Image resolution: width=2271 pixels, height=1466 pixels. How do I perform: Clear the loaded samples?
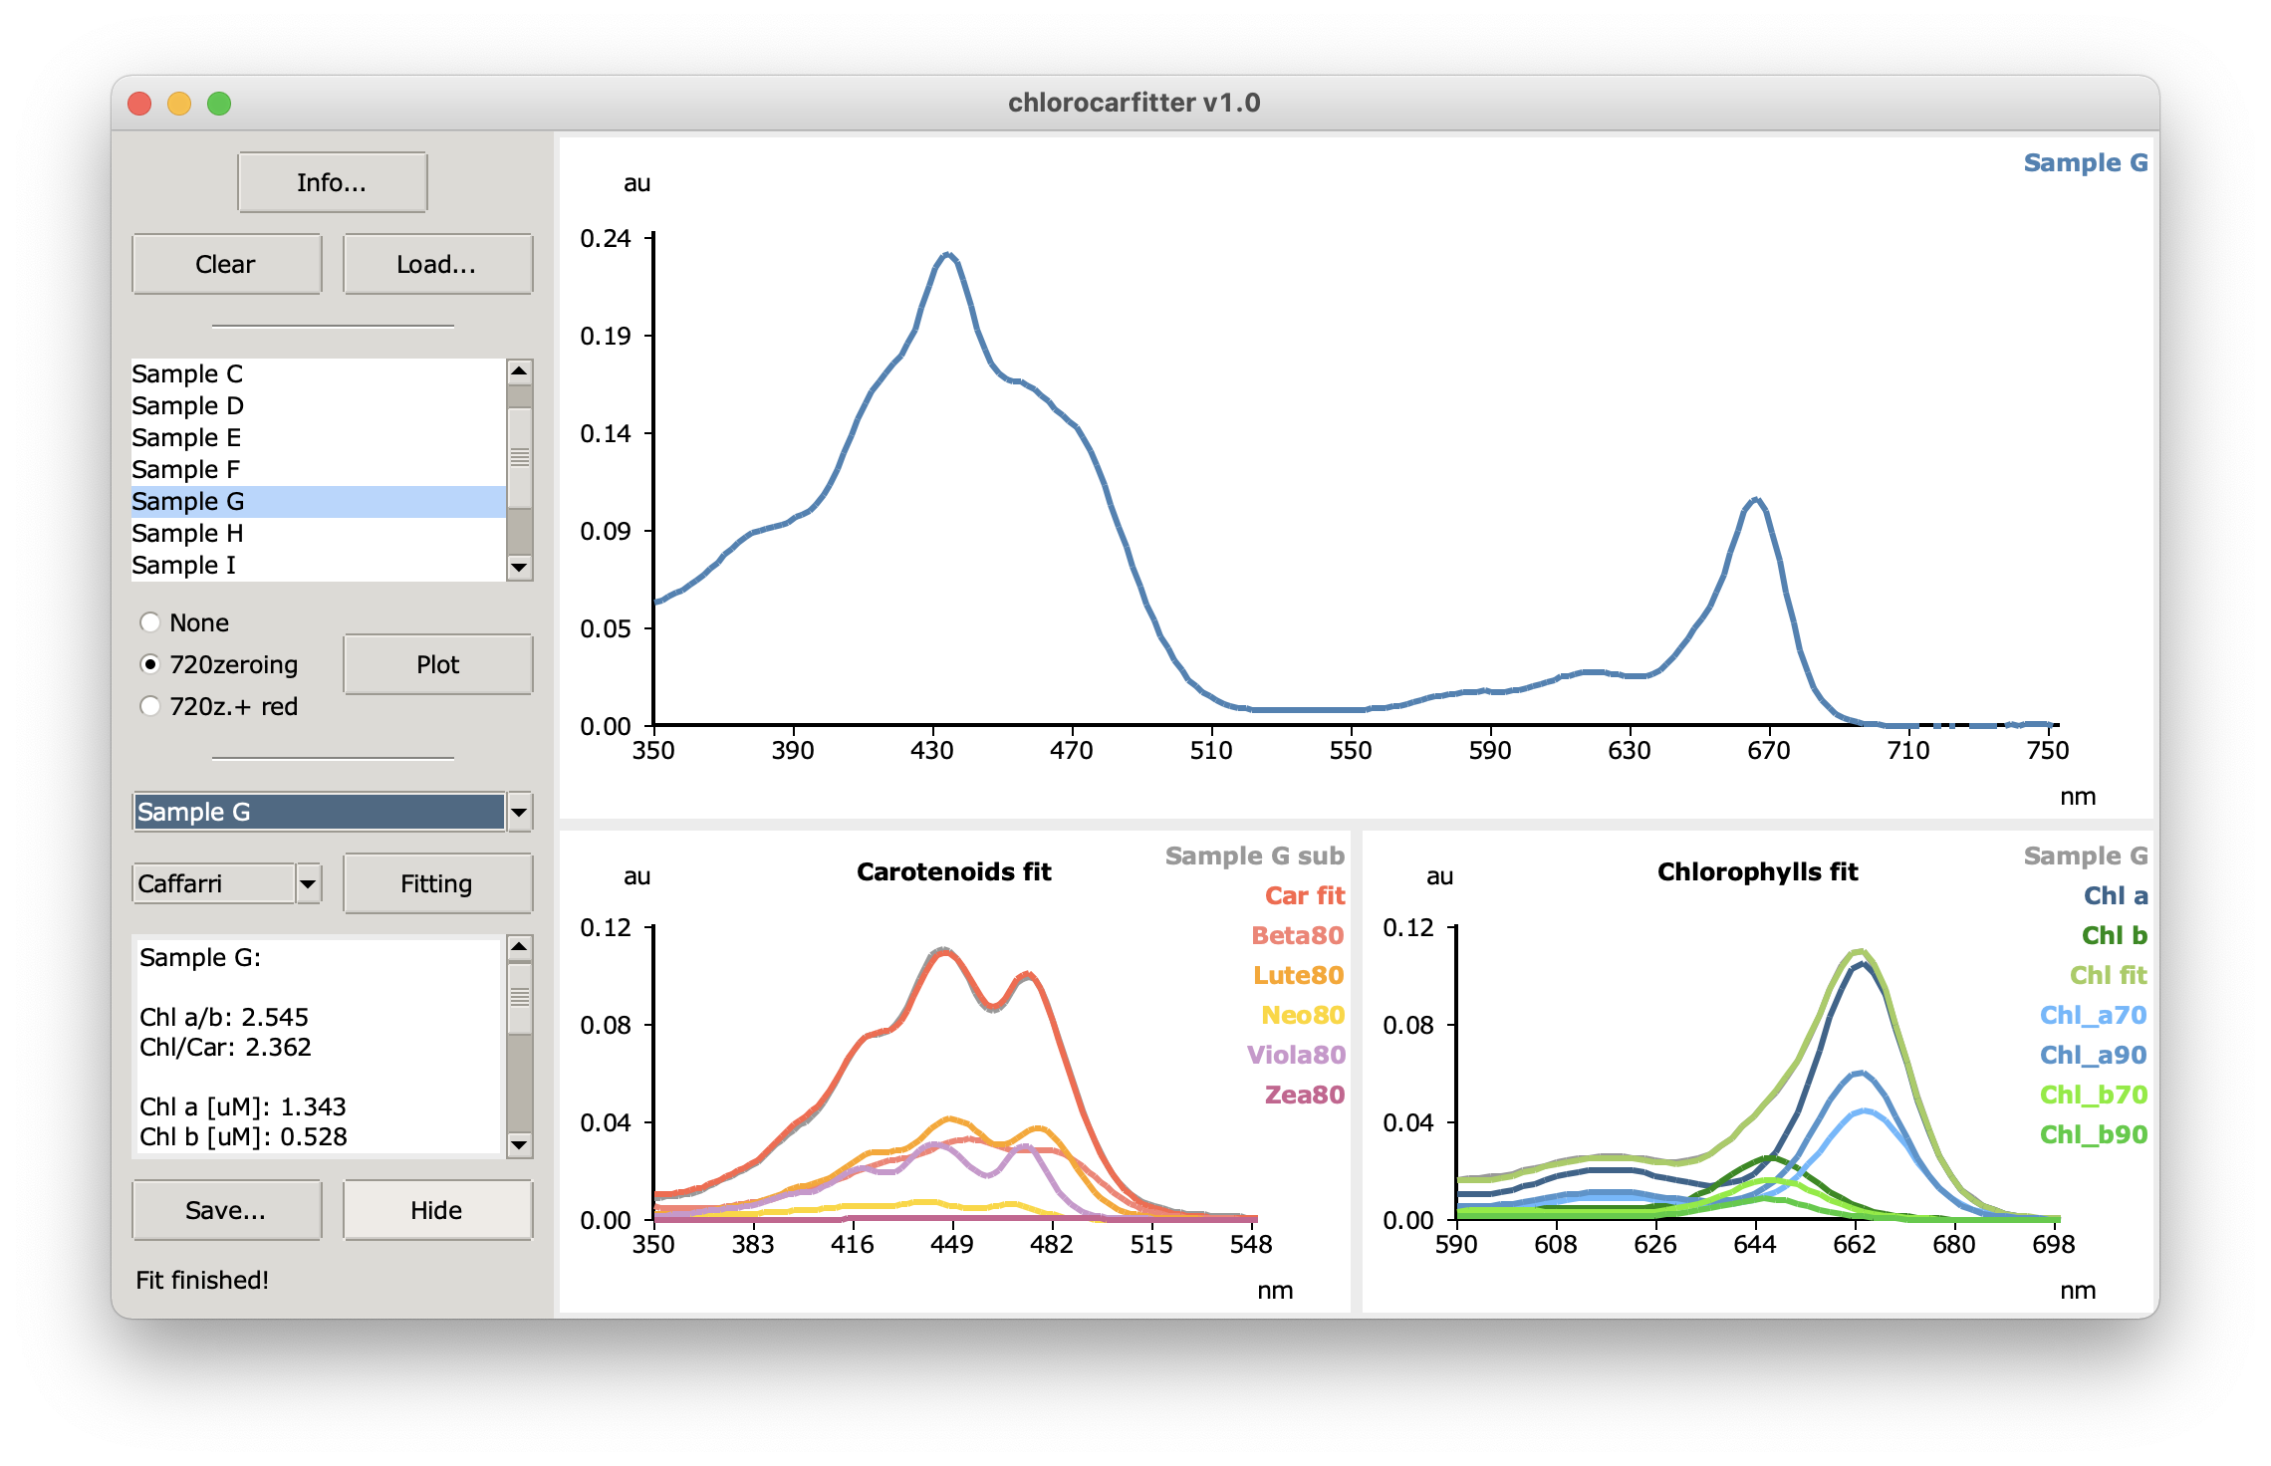[x=226, y=263]
